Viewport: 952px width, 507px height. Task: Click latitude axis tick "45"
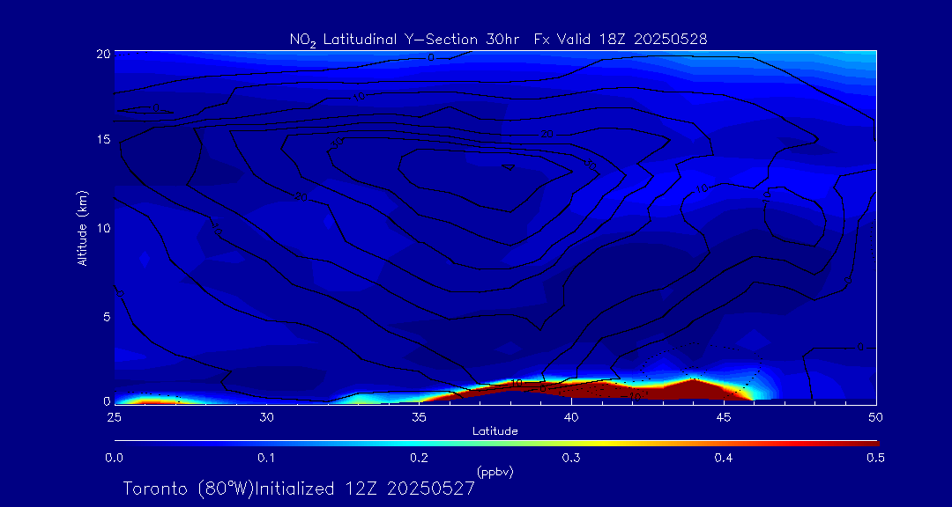(x=724, y=416)
